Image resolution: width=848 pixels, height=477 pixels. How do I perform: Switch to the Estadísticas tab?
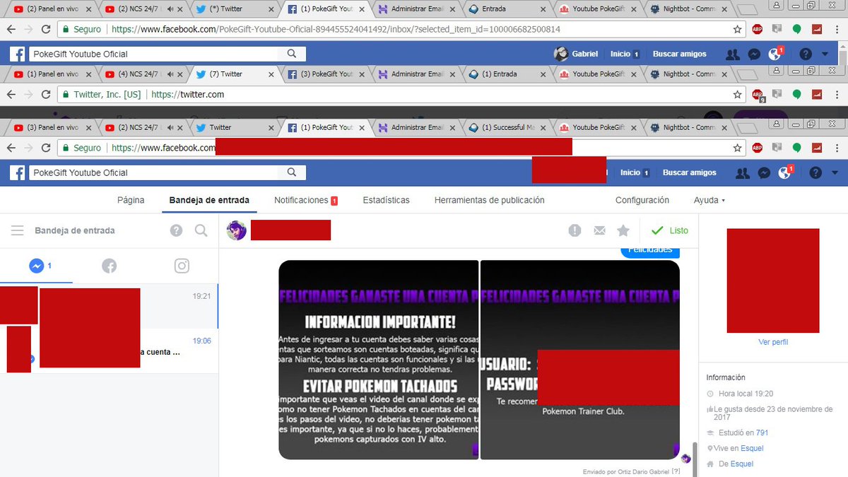[386, 200]
